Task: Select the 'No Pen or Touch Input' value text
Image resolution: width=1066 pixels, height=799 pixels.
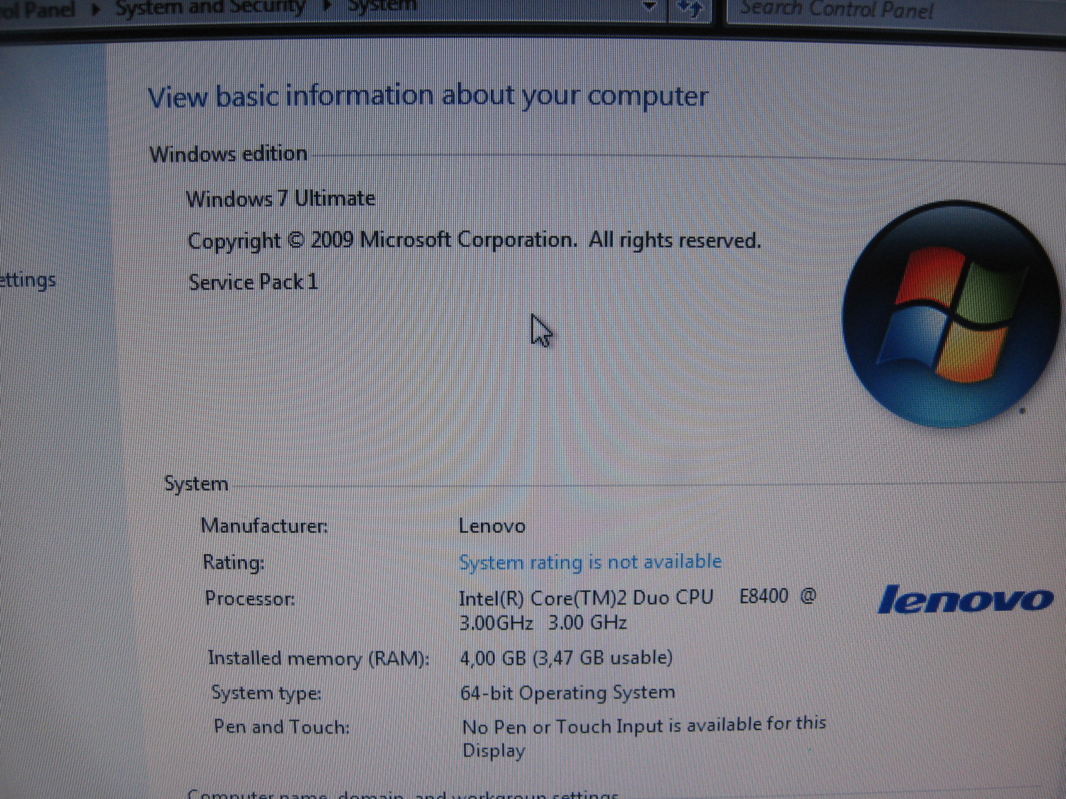Action: pos(644,737)
